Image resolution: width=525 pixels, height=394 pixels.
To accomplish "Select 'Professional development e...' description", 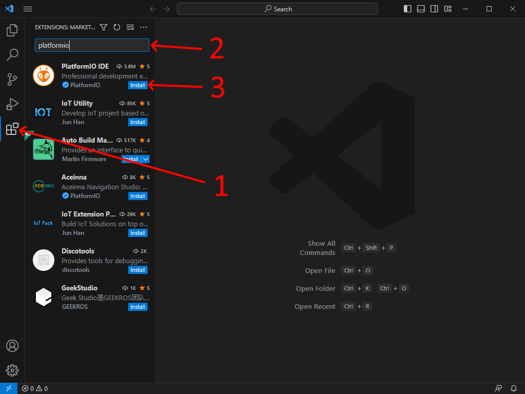I will [x=105, y=76].
